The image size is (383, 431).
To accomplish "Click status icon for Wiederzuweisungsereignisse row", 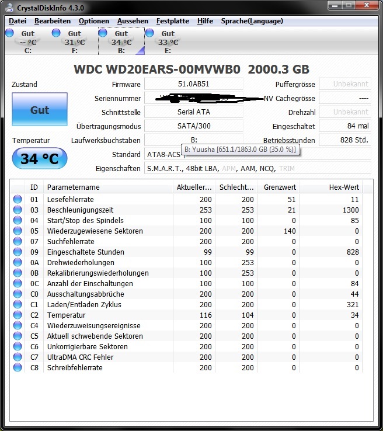I will click(18, 325).
